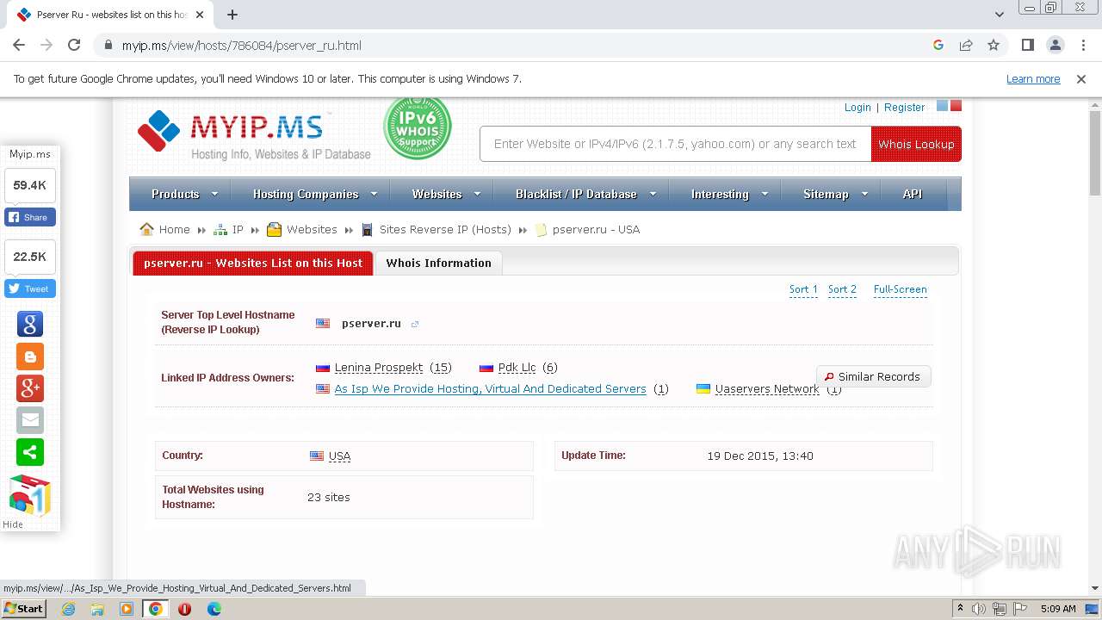Launch Opera from the taskbar

(x=184, y=609)
